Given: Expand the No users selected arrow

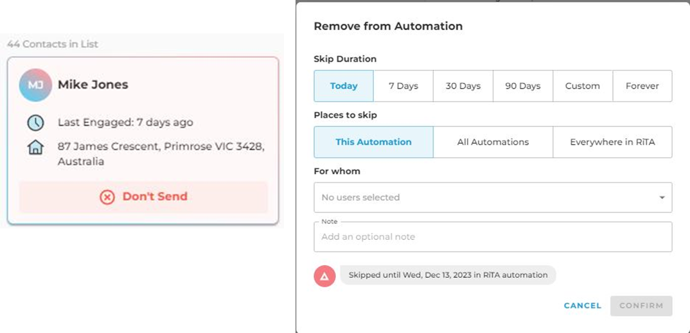Looking at the screenshot, I should coord(662,198).
